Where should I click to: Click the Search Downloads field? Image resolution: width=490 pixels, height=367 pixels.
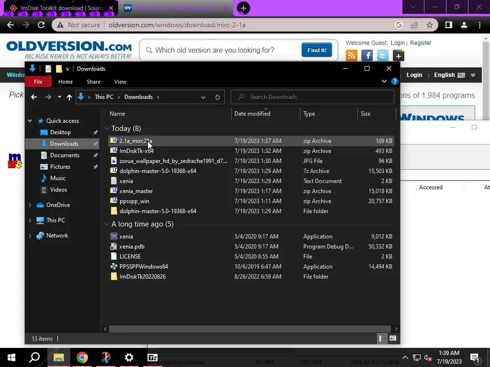(312, 97)
